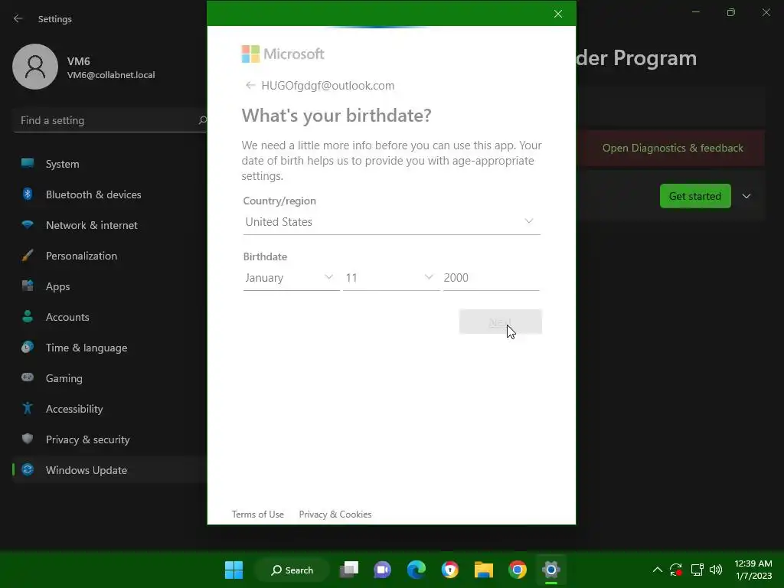Viewport: 784px width, 588px height.
Task: Click the VM6 user avatar
Action: [x=35, y=67]
